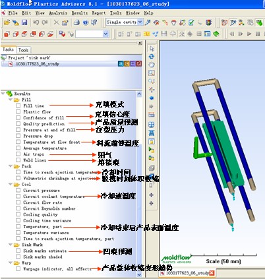Collapse the Fill results folder
The width and height of the screenshot is (265, 279).
(11, 100)
